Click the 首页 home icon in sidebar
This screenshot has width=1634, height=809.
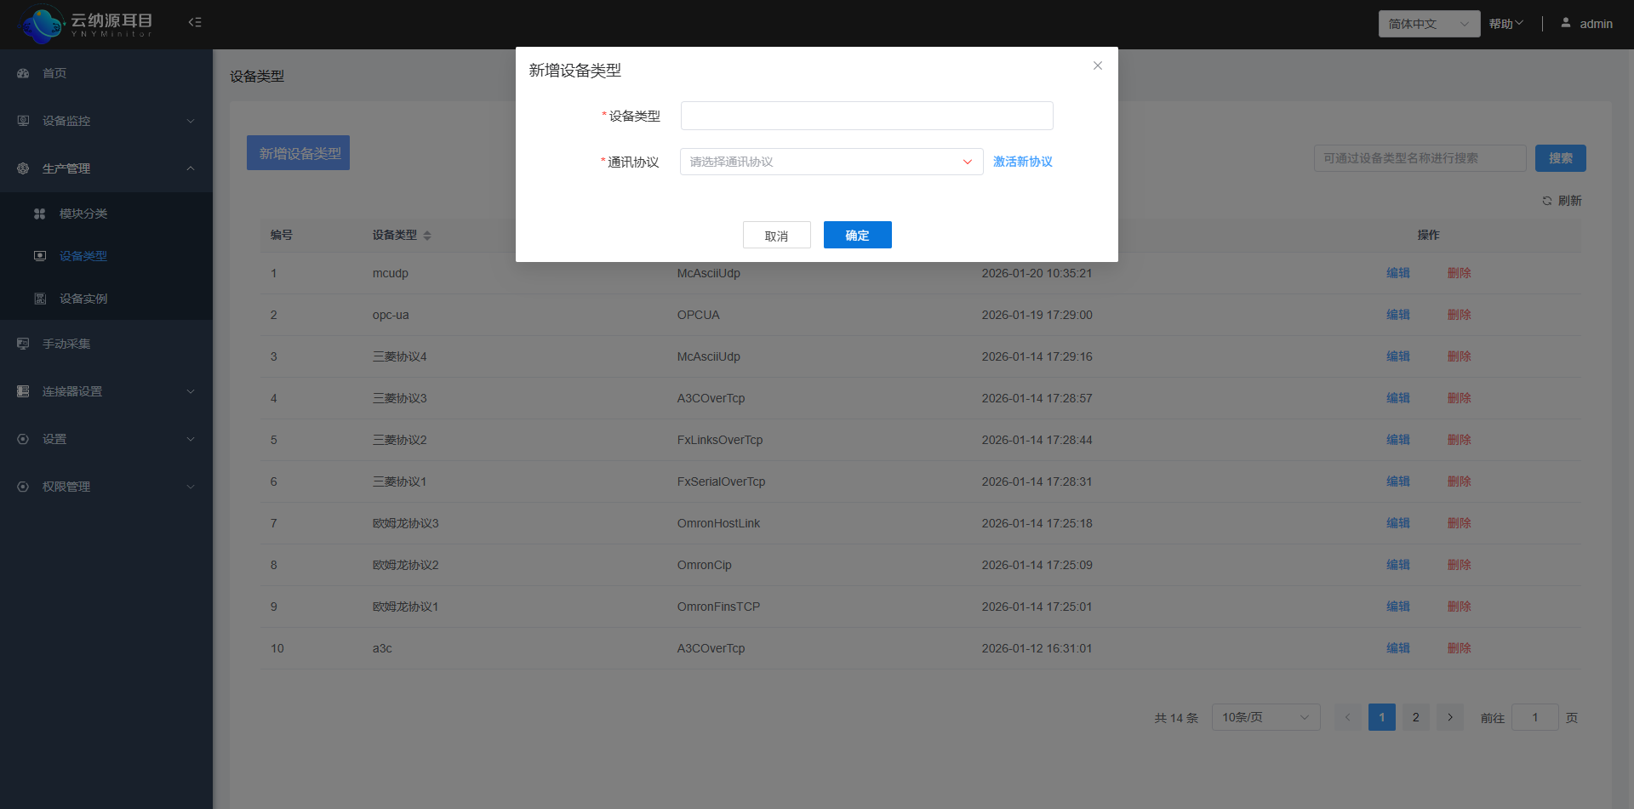coord(22,73)
